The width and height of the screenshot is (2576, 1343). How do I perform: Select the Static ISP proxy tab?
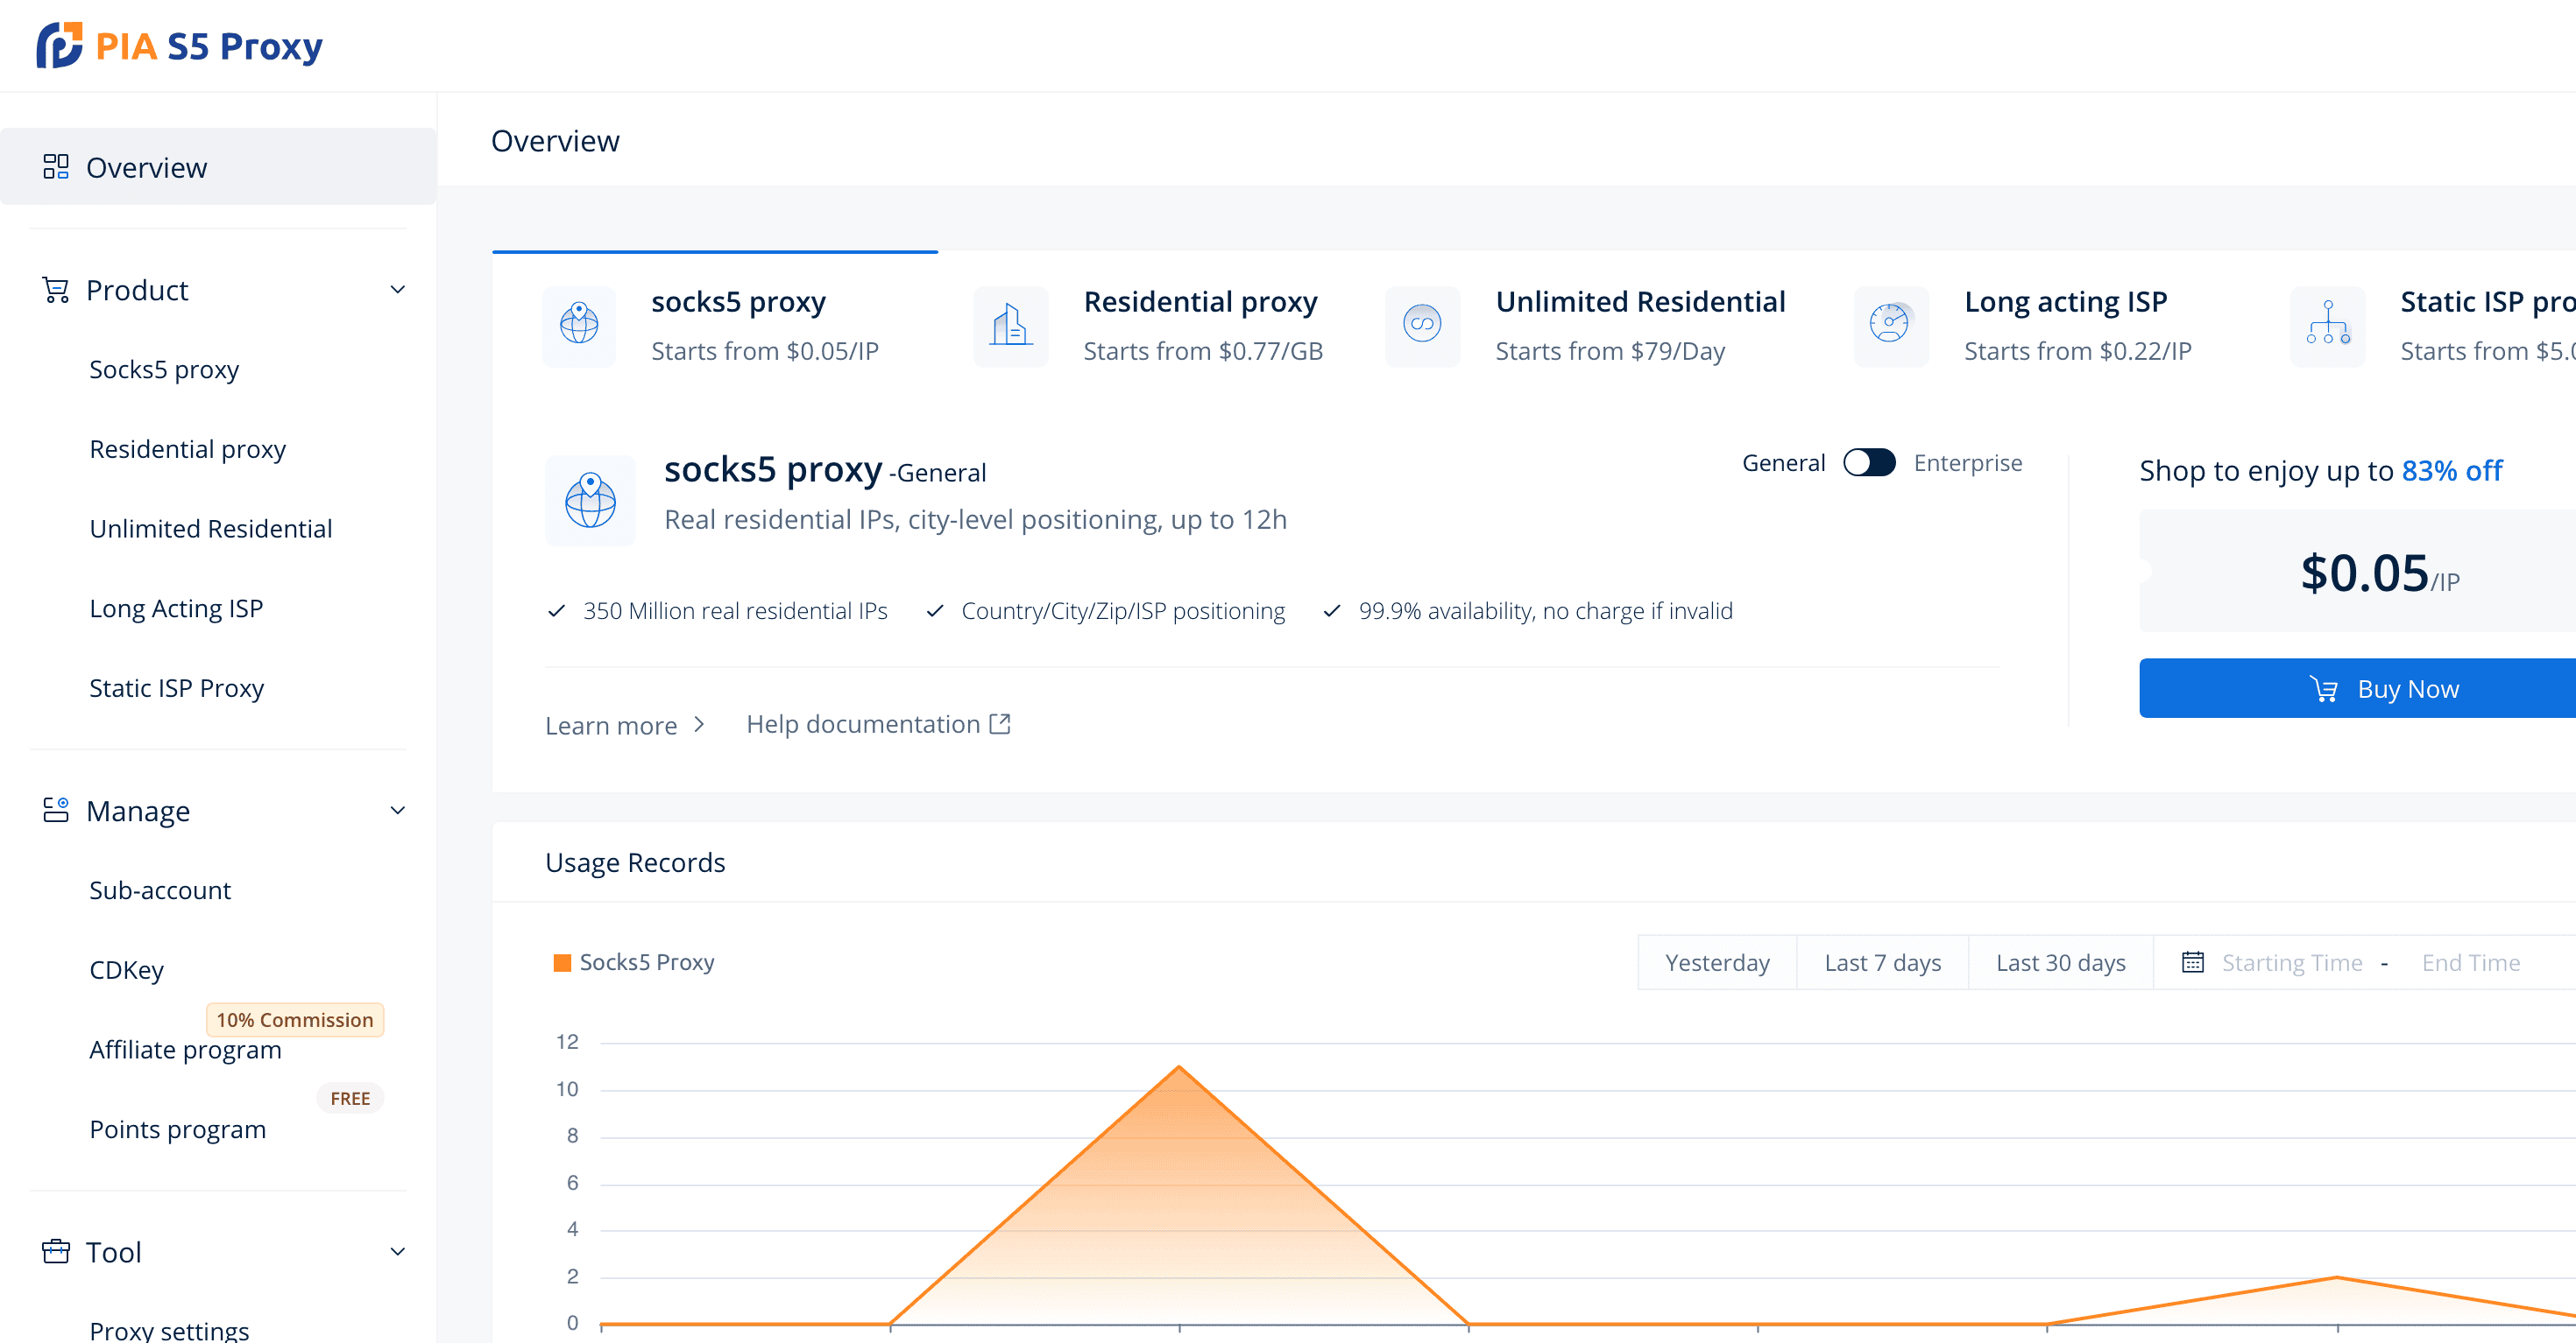(2432, 326)
